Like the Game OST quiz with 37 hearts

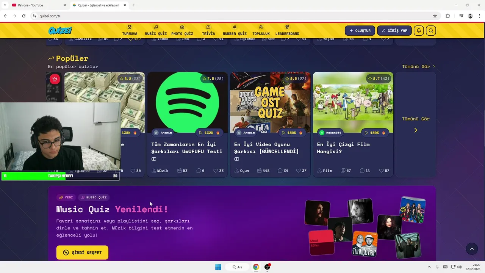pyautogui.click(x=301, y=171)
